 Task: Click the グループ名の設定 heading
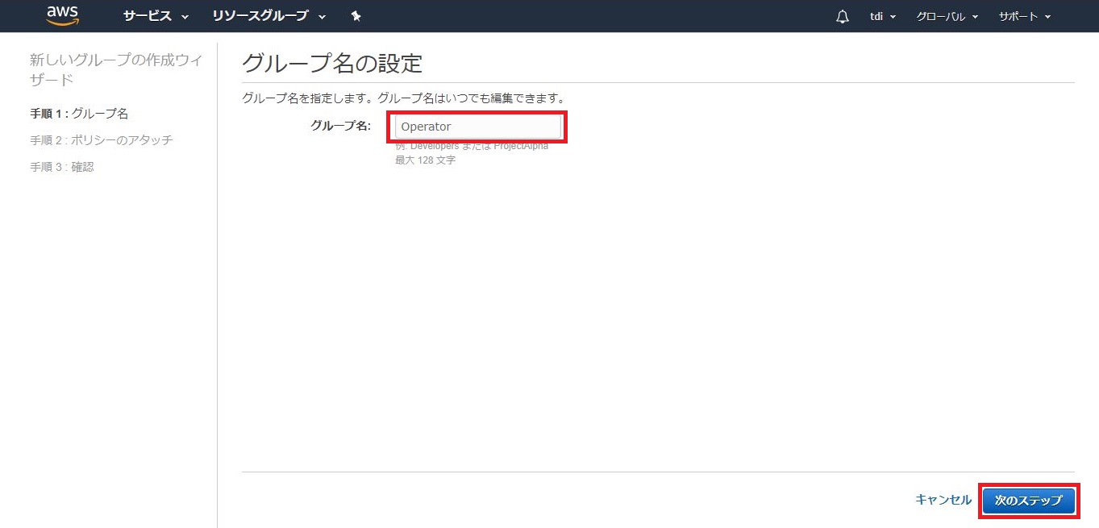tap(332, 63)
